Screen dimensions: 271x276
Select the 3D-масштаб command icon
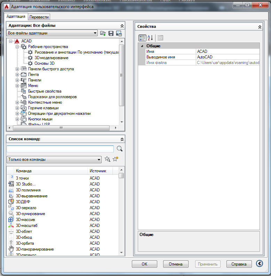pyautogui.click(x=11, y=225)
